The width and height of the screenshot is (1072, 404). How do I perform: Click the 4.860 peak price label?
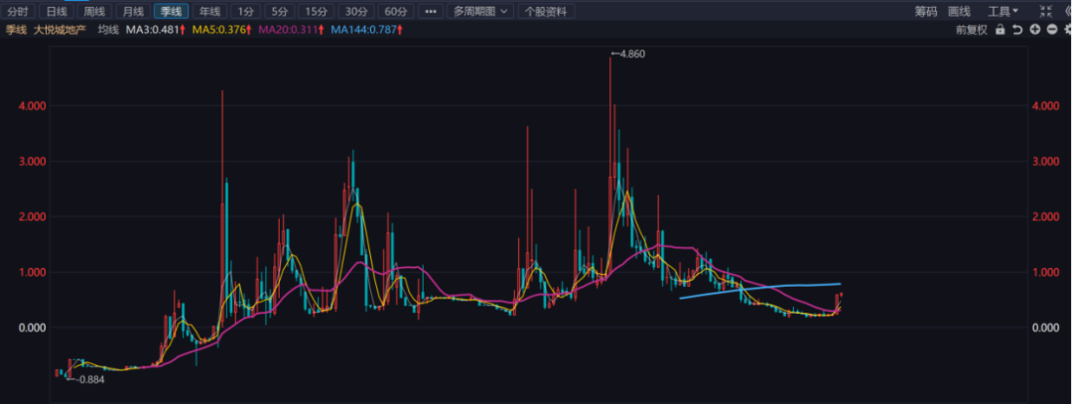[632, 53]
